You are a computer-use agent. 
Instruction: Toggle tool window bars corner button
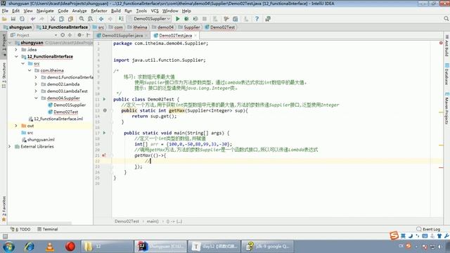[x=5, y=236]
